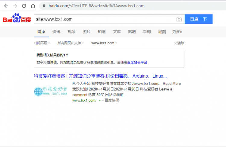Expand the 更多» tab options
Viewport: 226px width, 147px height.
click(x=177, y=32)
